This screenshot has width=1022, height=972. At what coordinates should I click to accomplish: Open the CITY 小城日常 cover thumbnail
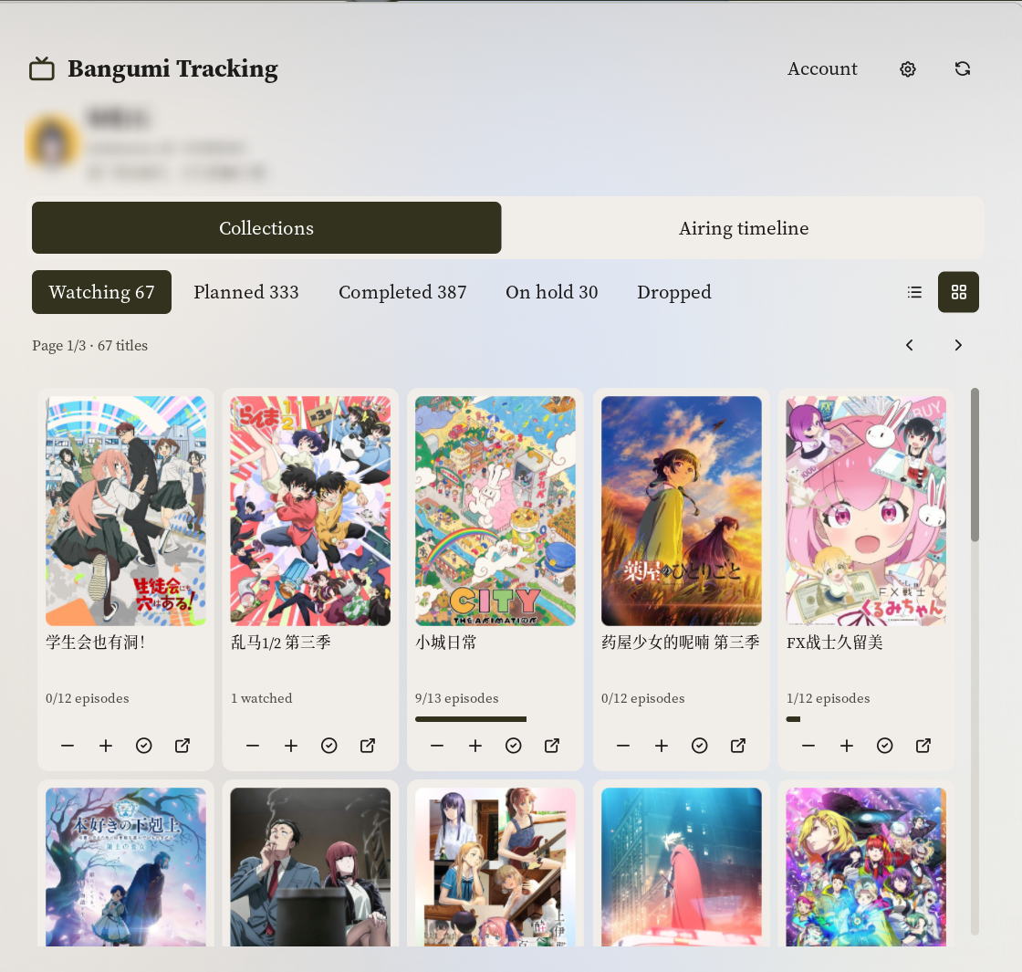click(x=495, y=511)
